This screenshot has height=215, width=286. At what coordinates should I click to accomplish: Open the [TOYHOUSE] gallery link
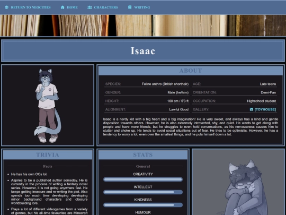[x=263, y=109]
